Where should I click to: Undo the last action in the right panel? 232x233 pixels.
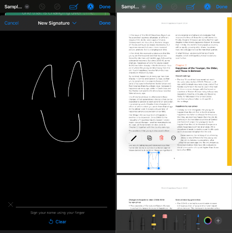159,7
